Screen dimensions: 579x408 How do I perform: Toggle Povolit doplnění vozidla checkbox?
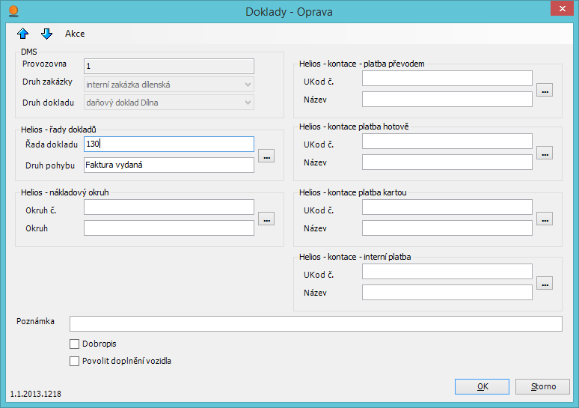[x=74, y=361]
